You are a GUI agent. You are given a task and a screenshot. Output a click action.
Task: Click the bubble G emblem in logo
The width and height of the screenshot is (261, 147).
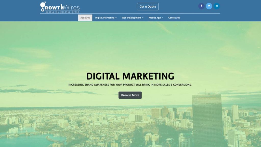[43, 6]
